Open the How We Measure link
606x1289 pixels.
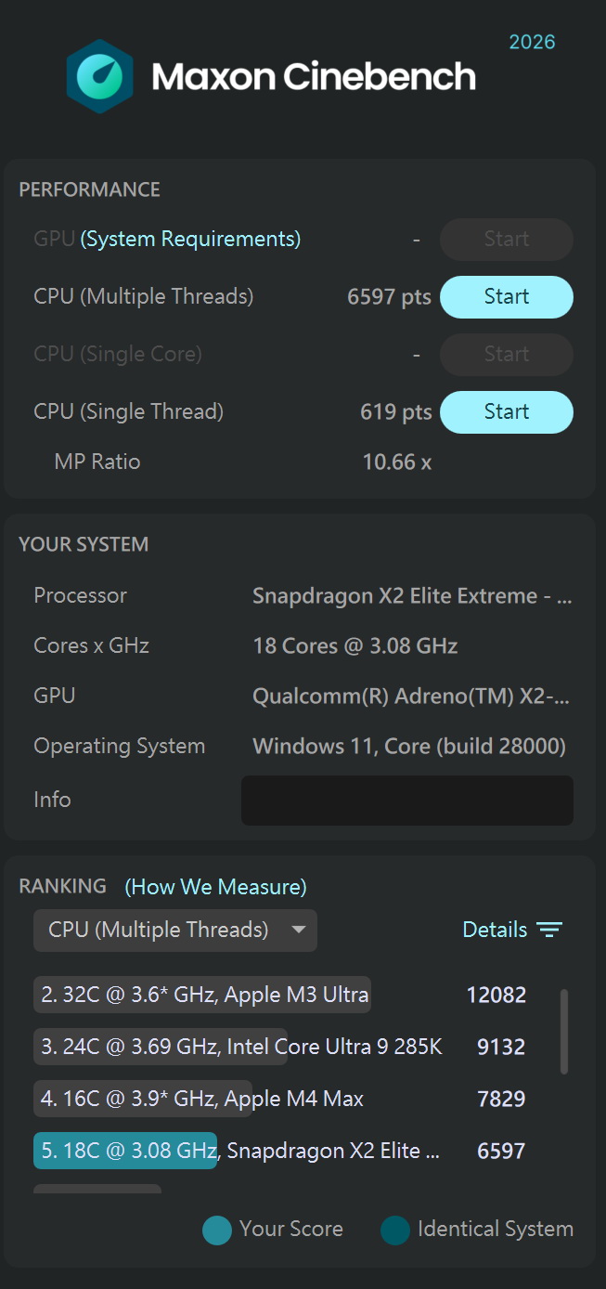215,887
